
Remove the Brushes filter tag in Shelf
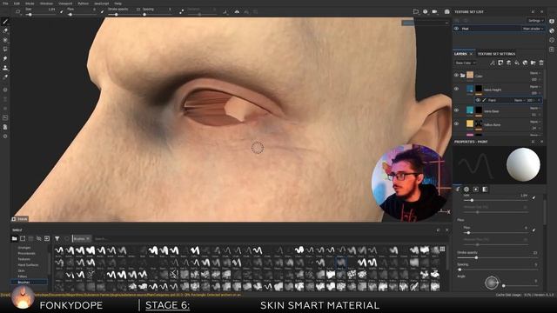tap(88, 239)
